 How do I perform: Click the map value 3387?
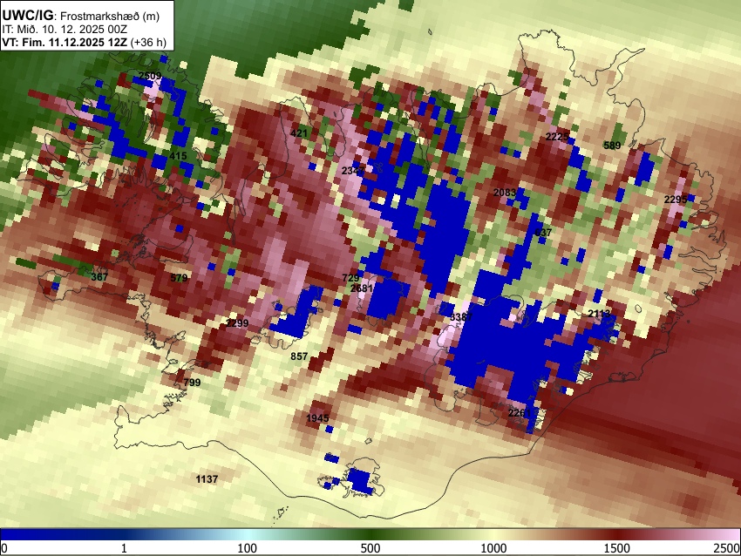click(461, 317)
